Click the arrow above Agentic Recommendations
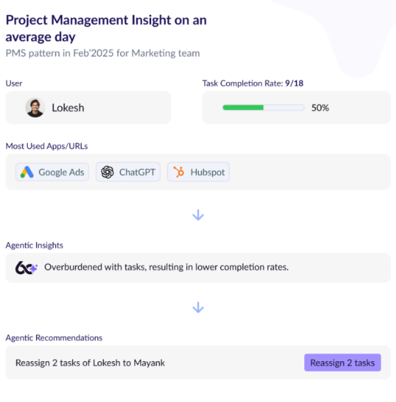This screenshot has width=396, height=402. [x=198, y=308]
